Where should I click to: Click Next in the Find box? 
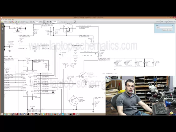tap(170, 30)
